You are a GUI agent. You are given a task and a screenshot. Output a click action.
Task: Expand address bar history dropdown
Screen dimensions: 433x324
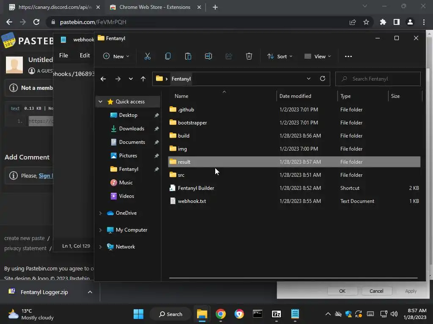click(x=308, y=78)
